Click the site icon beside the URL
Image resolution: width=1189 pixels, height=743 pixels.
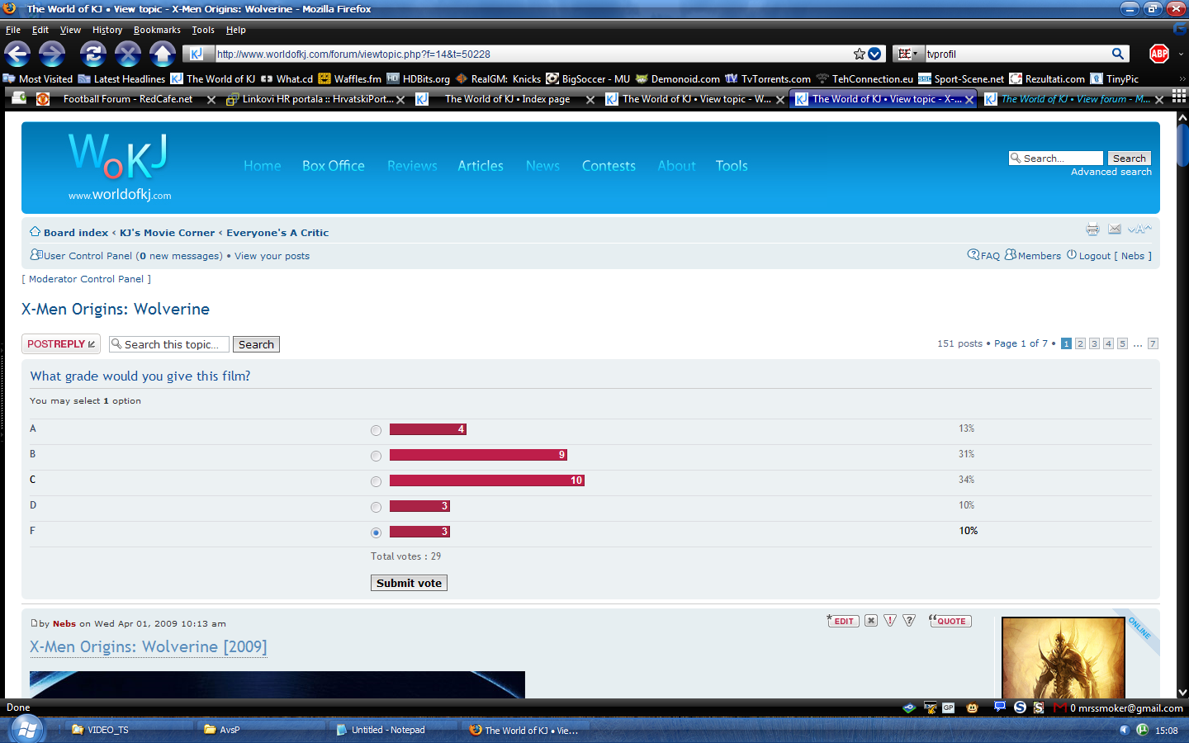click(x=196, y=54)
